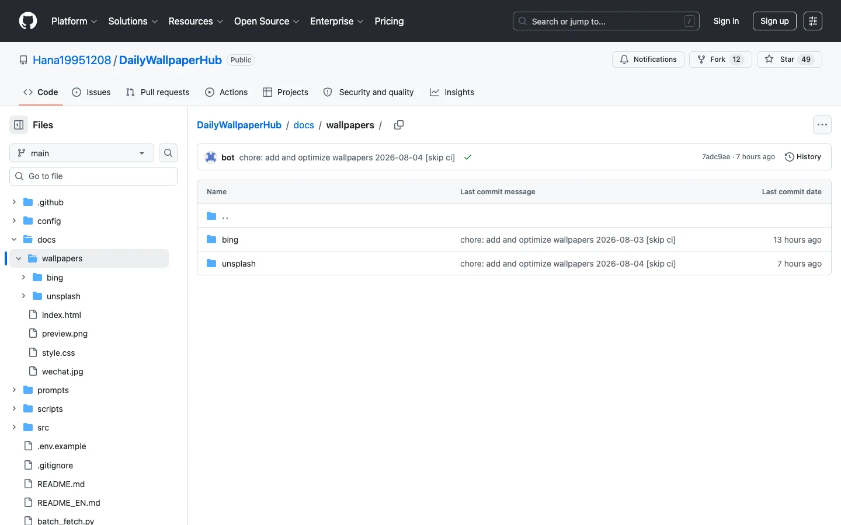Expand the src folder chevron
Screen dimensions: 841x525
click(x=14, y=427)
